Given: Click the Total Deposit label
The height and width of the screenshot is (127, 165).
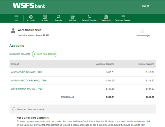Looking at the screenshot, I should (67, 97).
